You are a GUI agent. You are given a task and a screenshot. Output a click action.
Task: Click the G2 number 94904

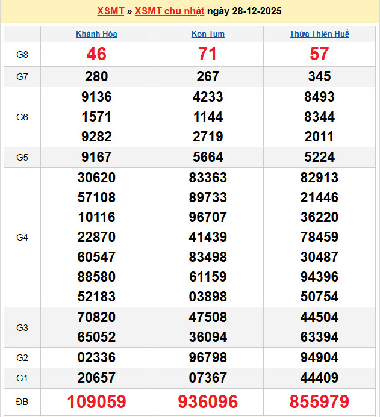(319, 357)
